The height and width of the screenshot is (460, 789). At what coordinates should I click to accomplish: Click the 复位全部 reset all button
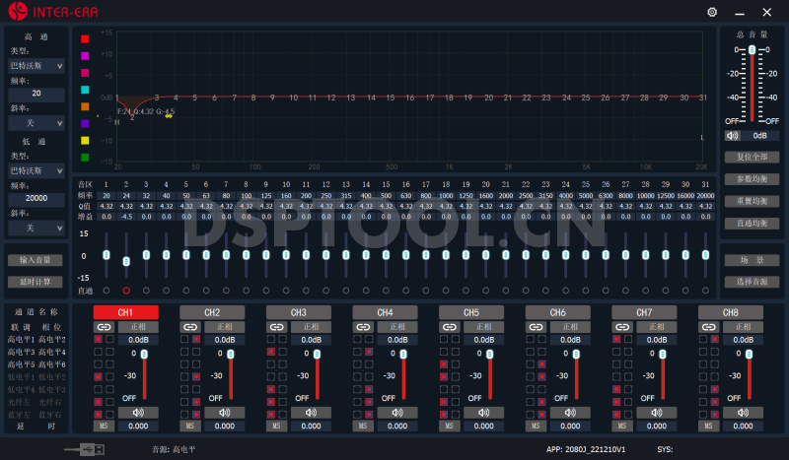coord(752,157)
